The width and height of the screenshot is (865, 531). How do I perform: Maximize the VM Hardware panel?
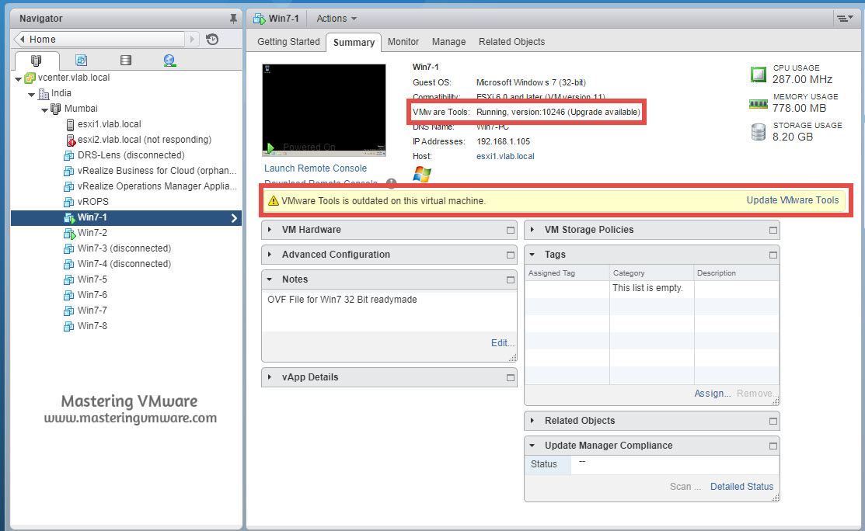pos(511,231)
